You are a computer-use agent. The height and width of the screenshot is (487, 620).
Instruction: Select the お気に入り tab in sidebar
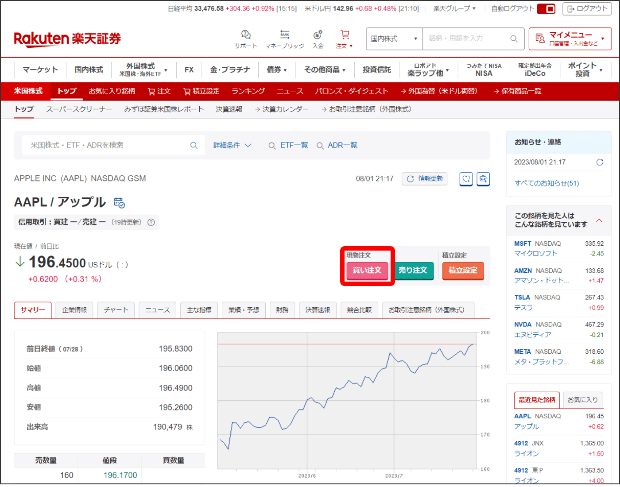pos(582,400)
